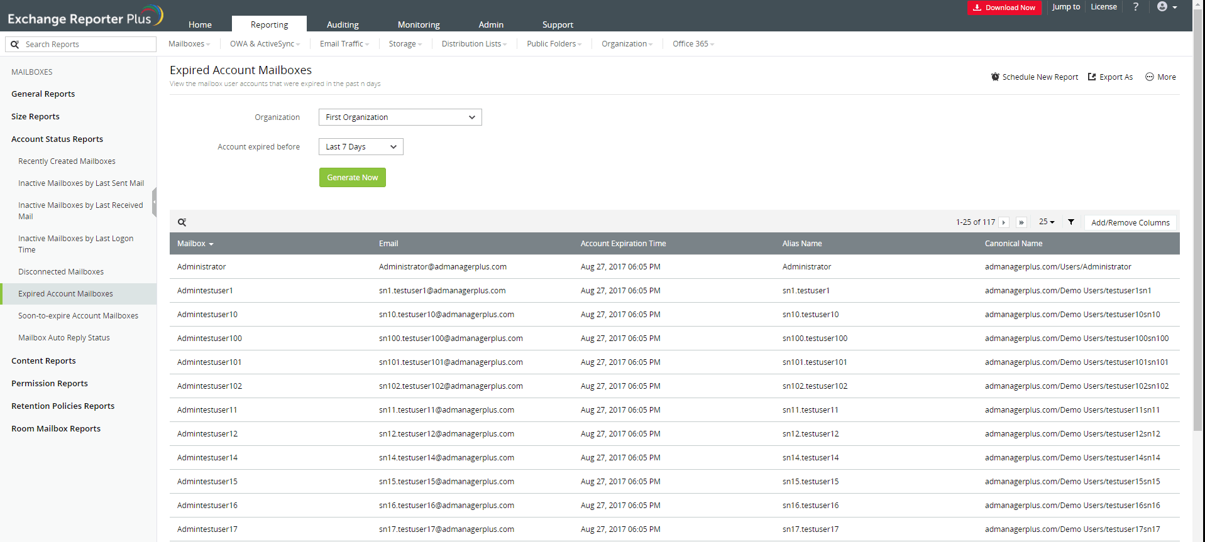Viewport: 1205px width, 542px height.
Task: Open the License link
Action: click(1104, 7)
